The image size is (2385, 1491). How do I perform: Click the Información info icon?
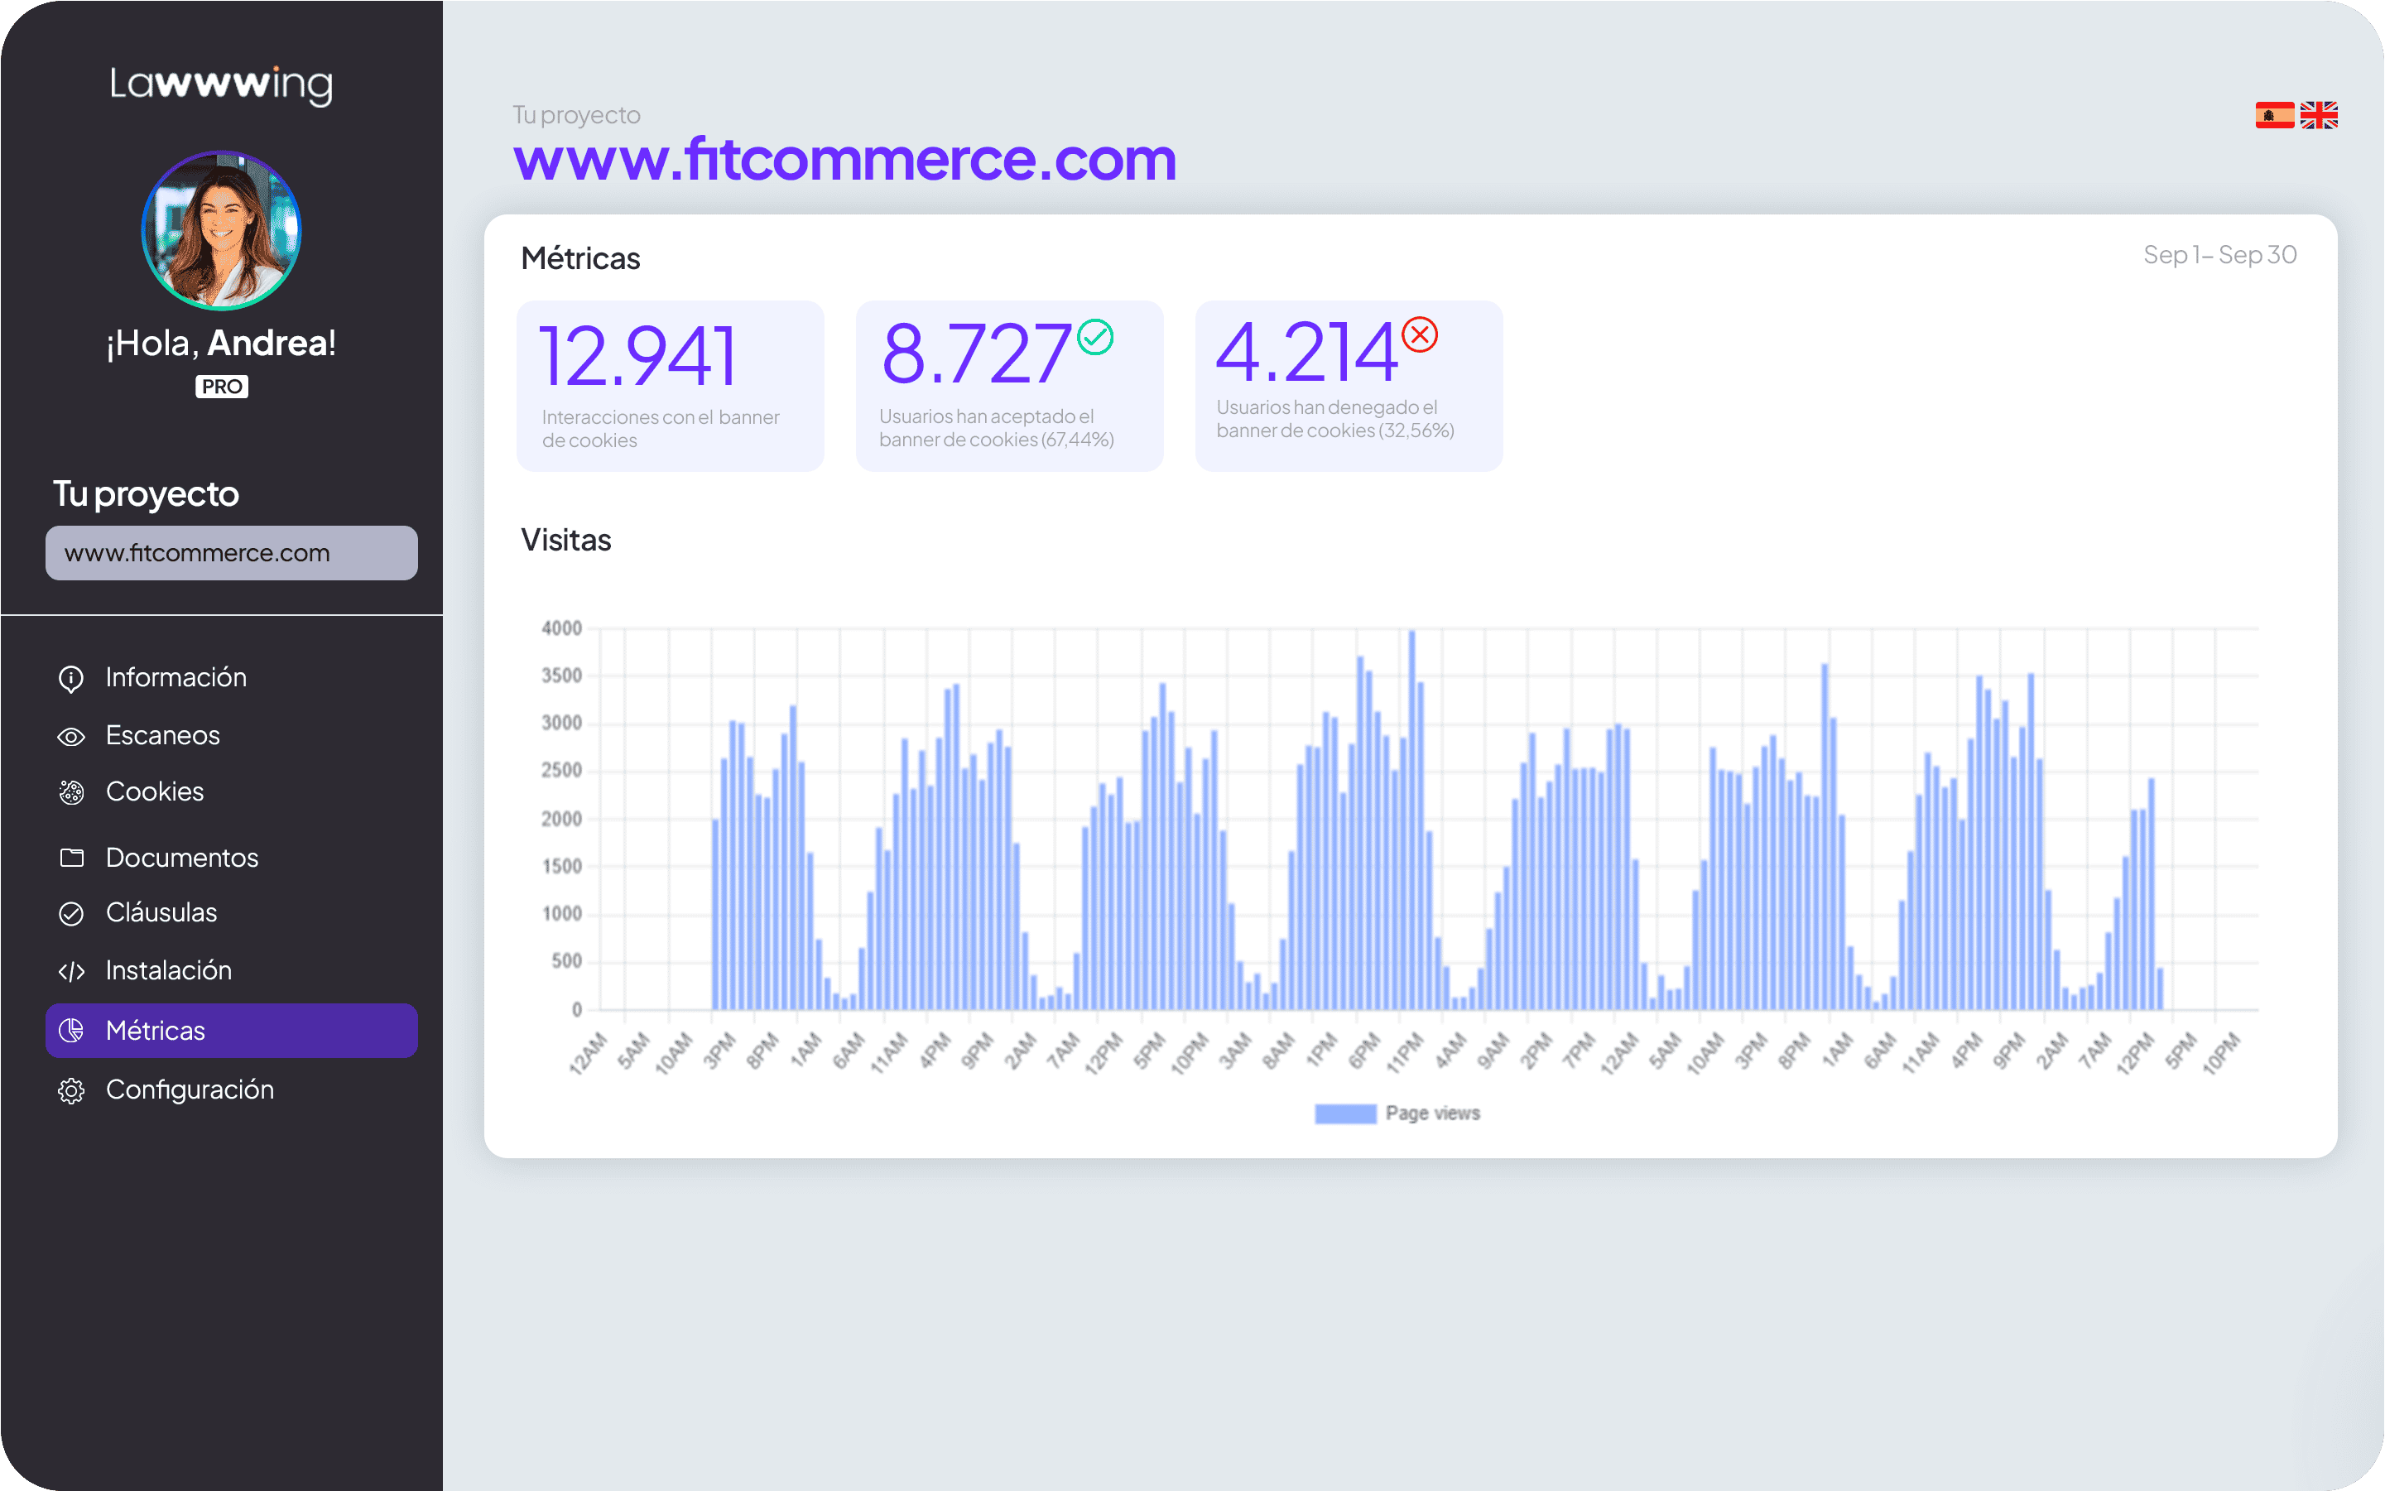71,679
